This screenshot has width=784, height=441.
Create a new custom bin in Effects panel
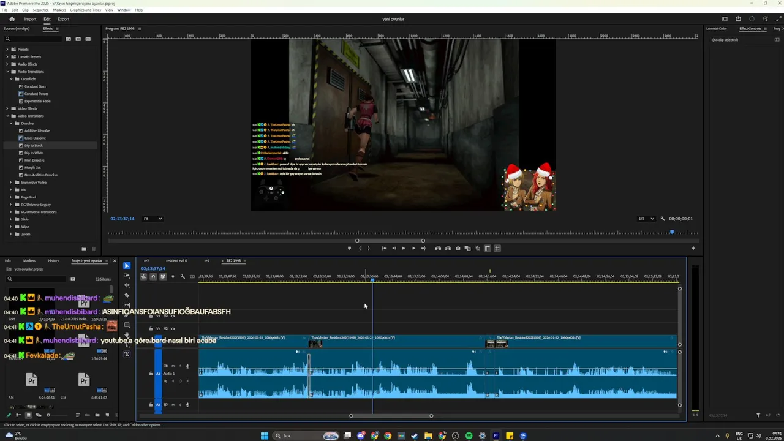click(84, 249)
